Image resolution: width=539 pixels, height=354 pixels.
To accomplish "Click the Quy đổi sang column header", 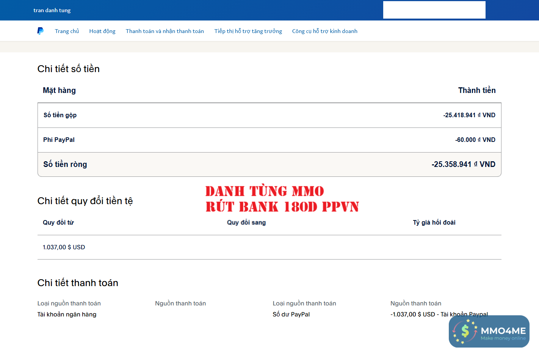I will tap(246, 222).
